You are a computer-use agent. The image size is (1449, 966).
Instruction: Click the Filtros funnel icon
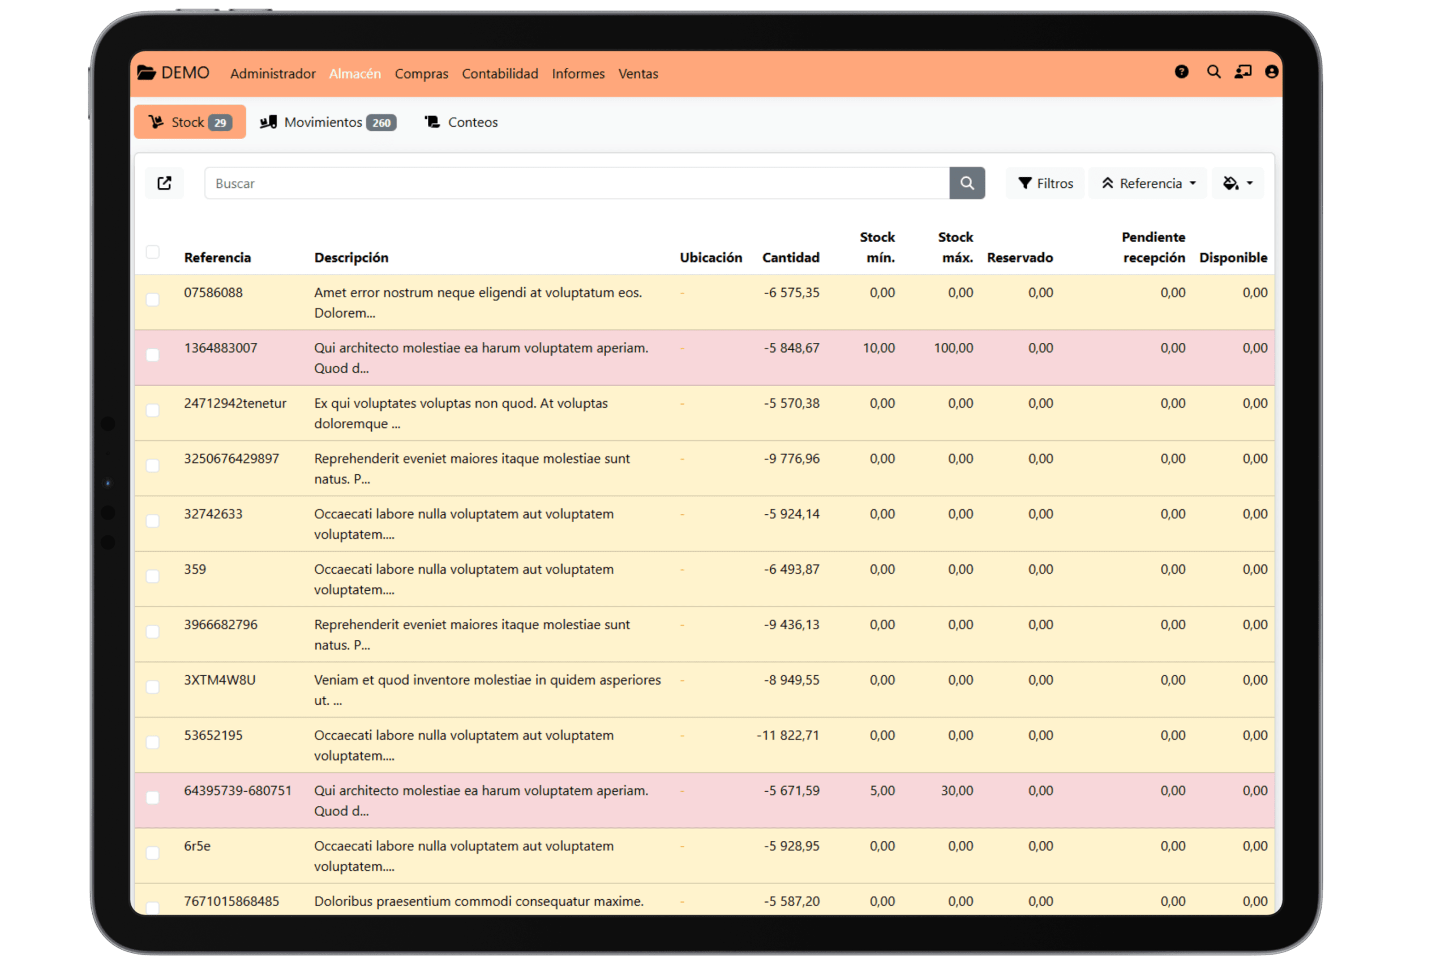point(1024,183)
